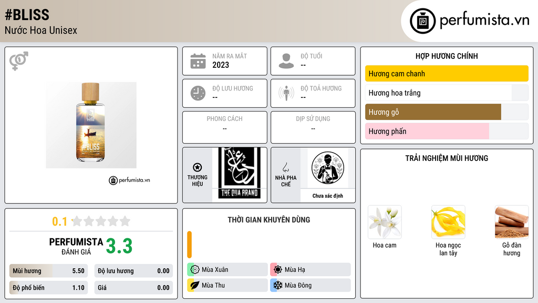Open The Dua Brand logo image
Viewport: 538px width, 303px height.
click(x=240, y=174)
